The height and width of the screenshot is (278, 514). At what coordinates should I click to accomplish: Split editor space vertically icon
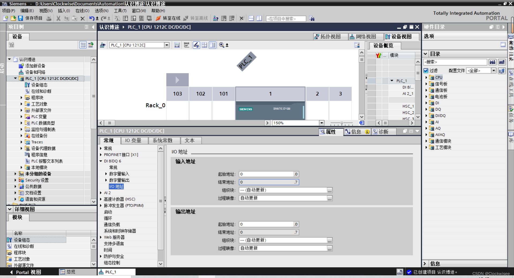tap(259, 18)
